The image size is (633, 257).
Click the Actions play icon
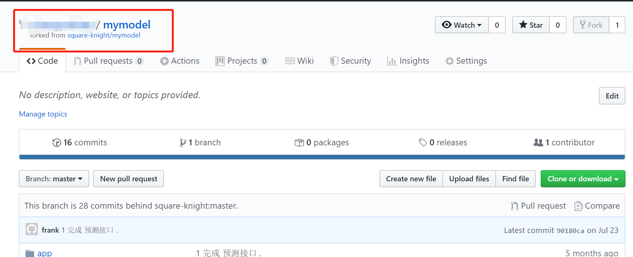coord(164,61)
